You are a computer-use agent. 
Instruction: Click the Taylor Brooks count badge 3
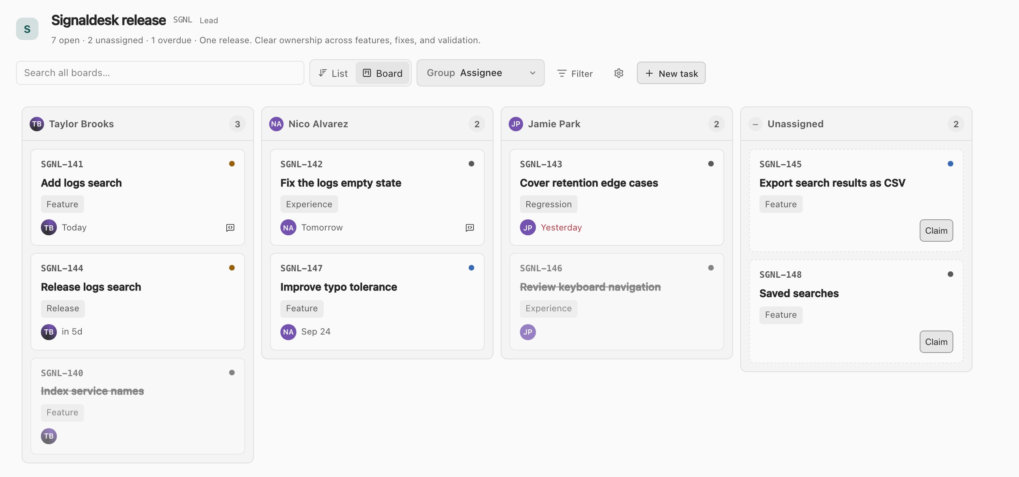pyautogui.click(x=238, y=124)
